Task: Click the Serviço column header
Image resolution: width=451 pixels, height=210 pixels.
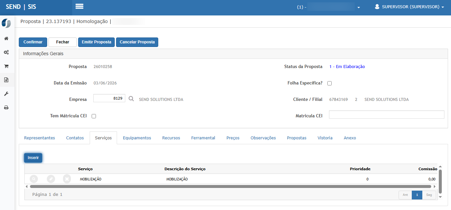Action: 85,169
